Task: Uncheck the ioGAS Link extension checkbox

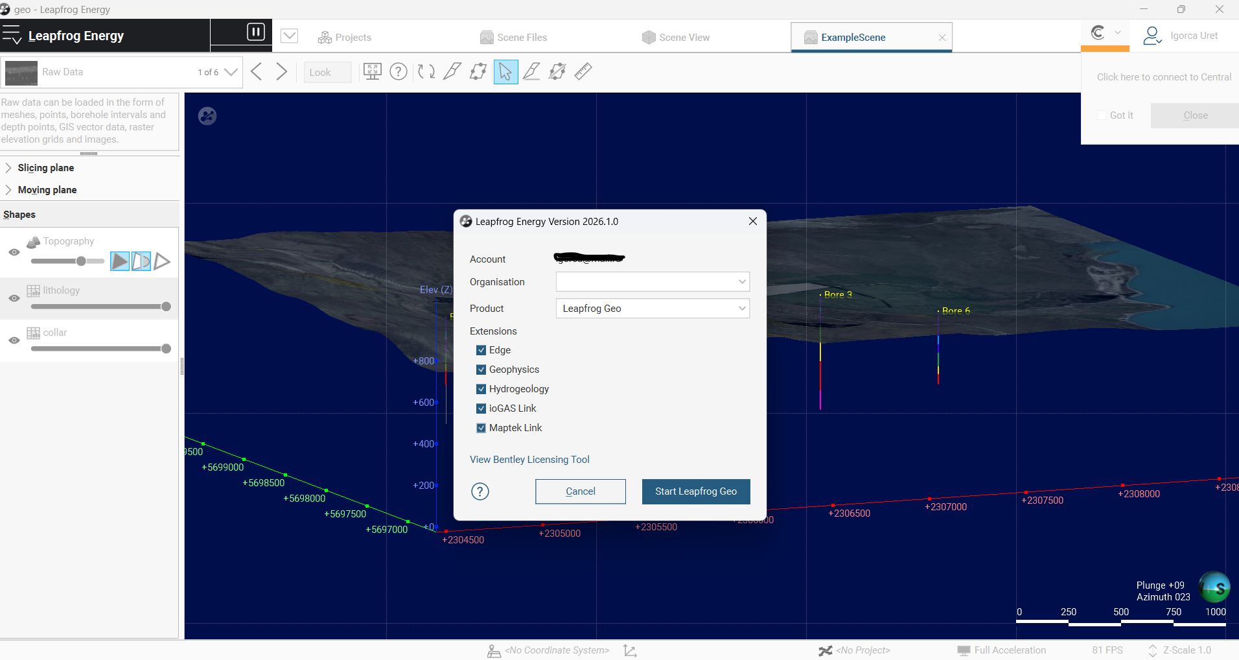Action: click(x=481, y=408)
